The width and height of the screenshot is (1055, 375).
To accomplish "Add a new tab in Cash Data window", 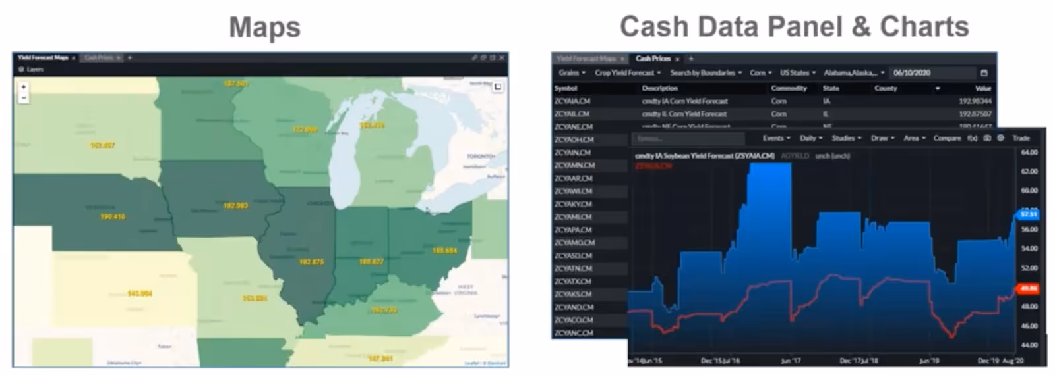I will [x=691, y=59].
